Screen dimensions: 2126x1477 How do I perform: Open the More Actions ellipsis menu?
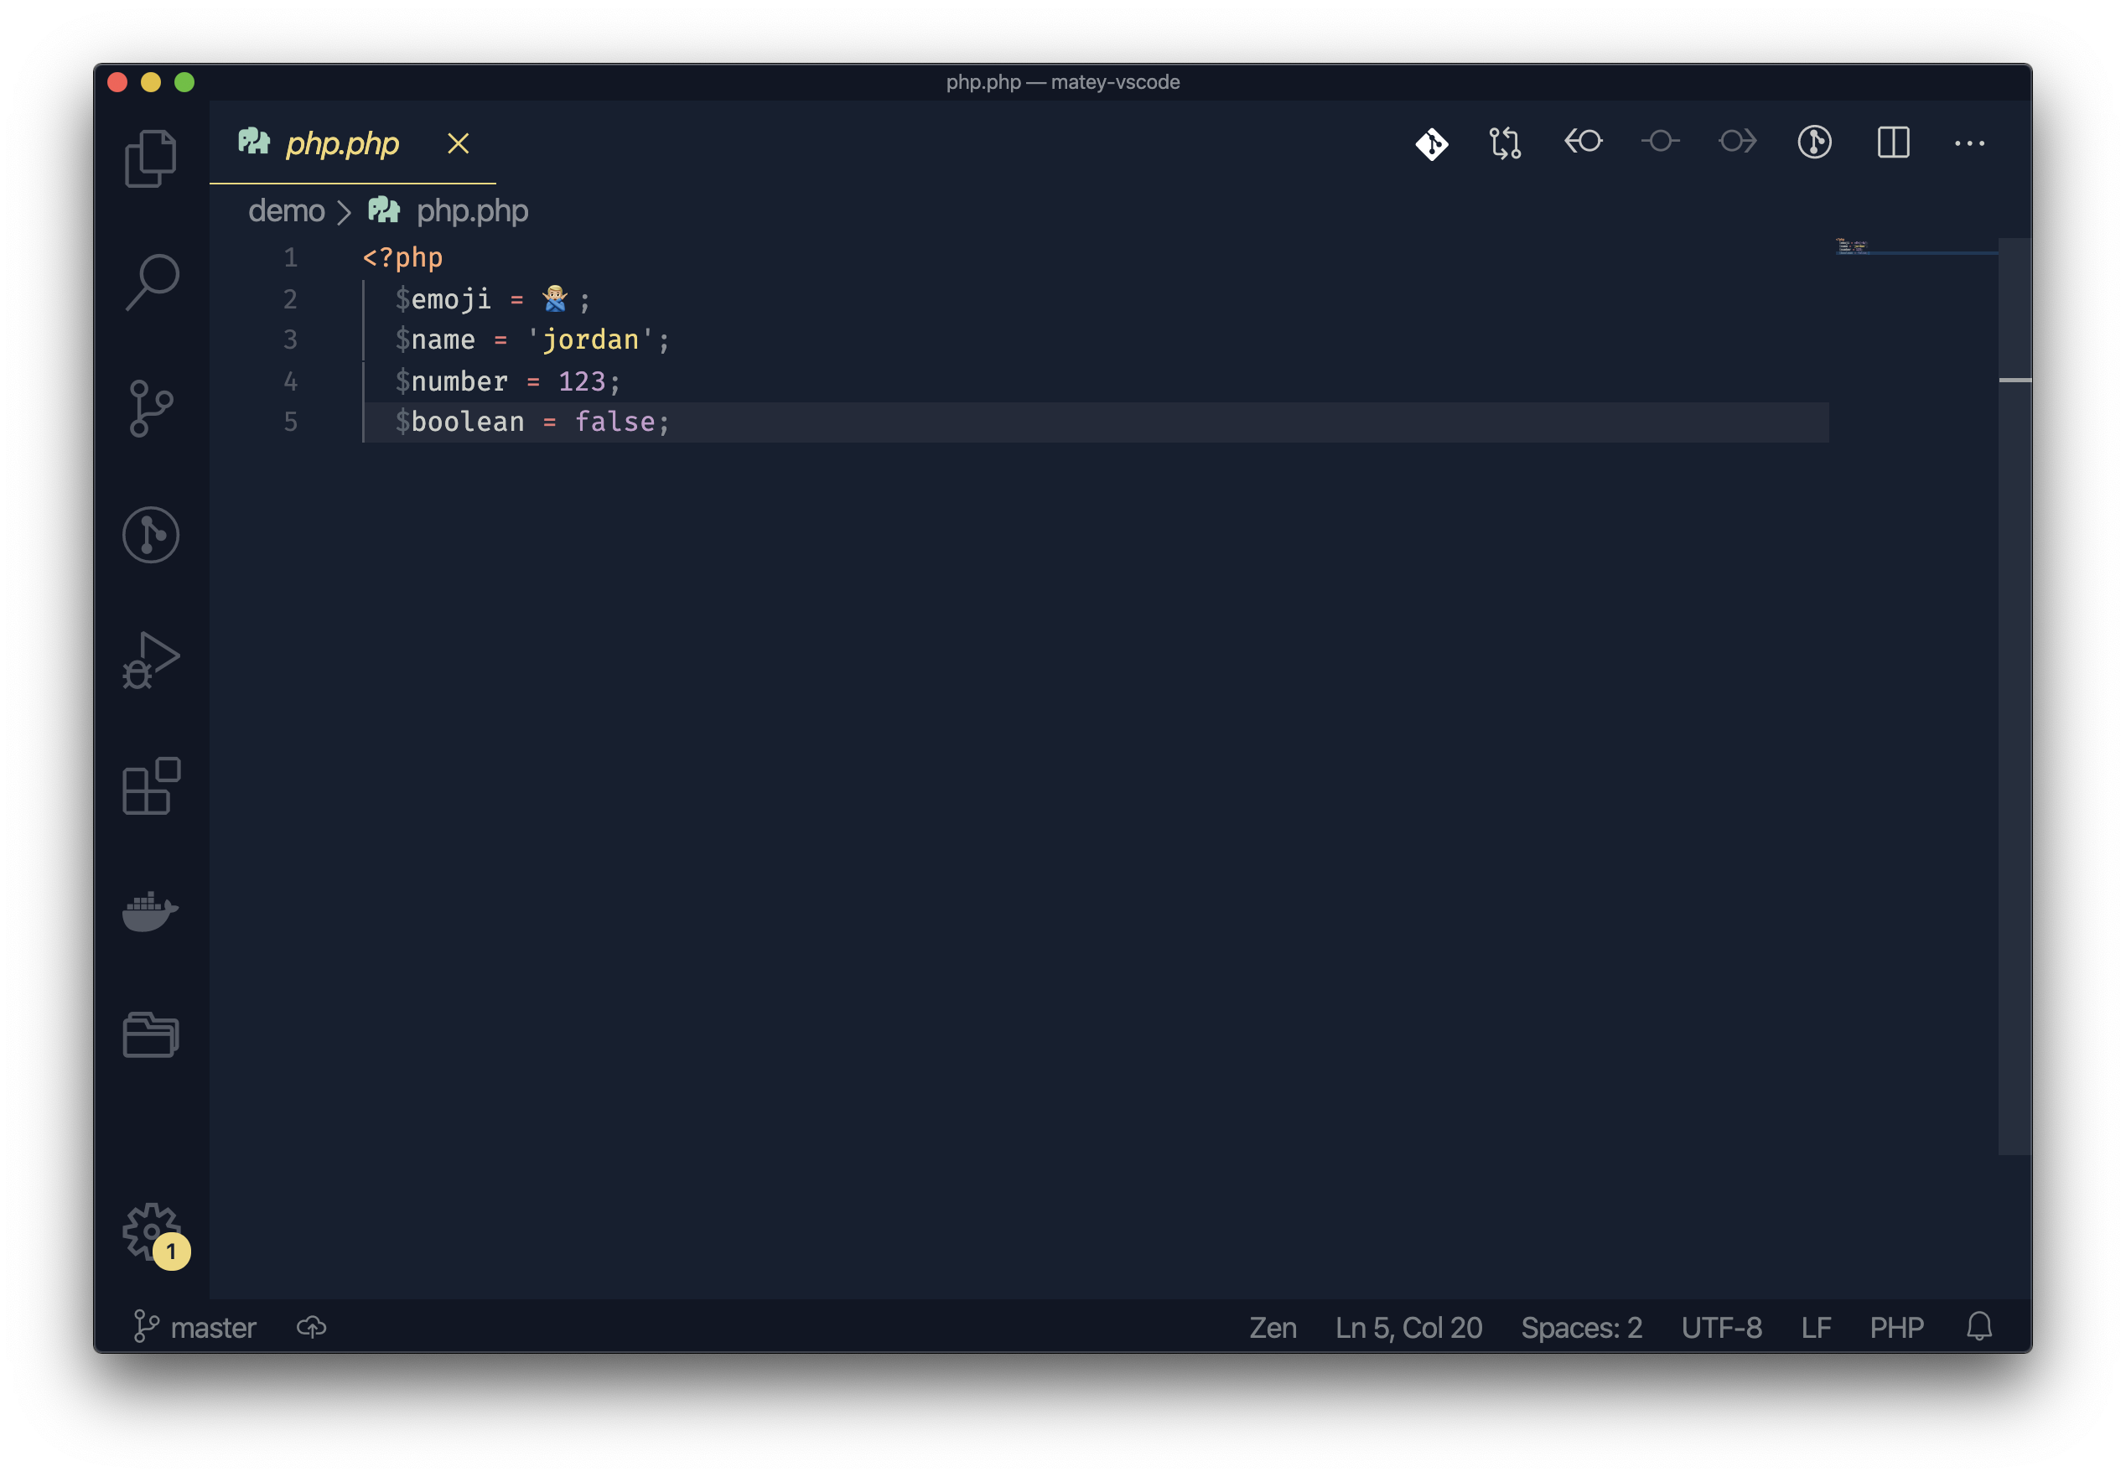[x=1968, y=143]
